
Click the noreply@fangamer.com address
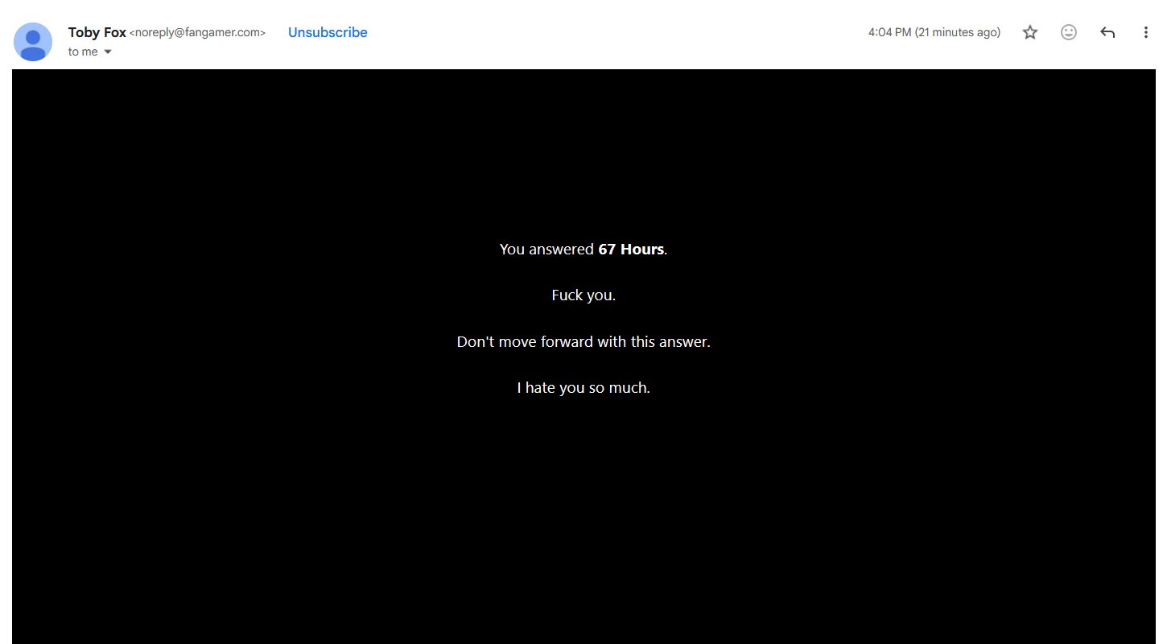click(x=197, y=32)
